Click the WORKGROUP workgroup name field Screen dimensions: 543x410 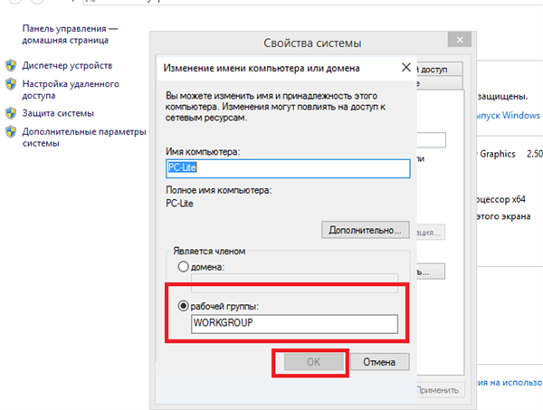pyautogui.click(x=294, y=324)
